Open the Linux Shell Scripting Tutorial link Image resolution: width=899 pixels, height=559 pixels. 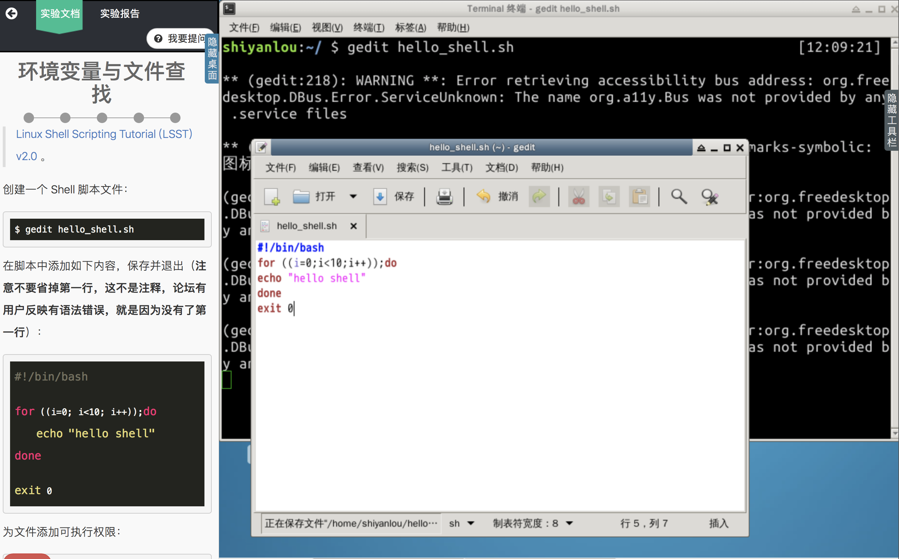(104, 134)
